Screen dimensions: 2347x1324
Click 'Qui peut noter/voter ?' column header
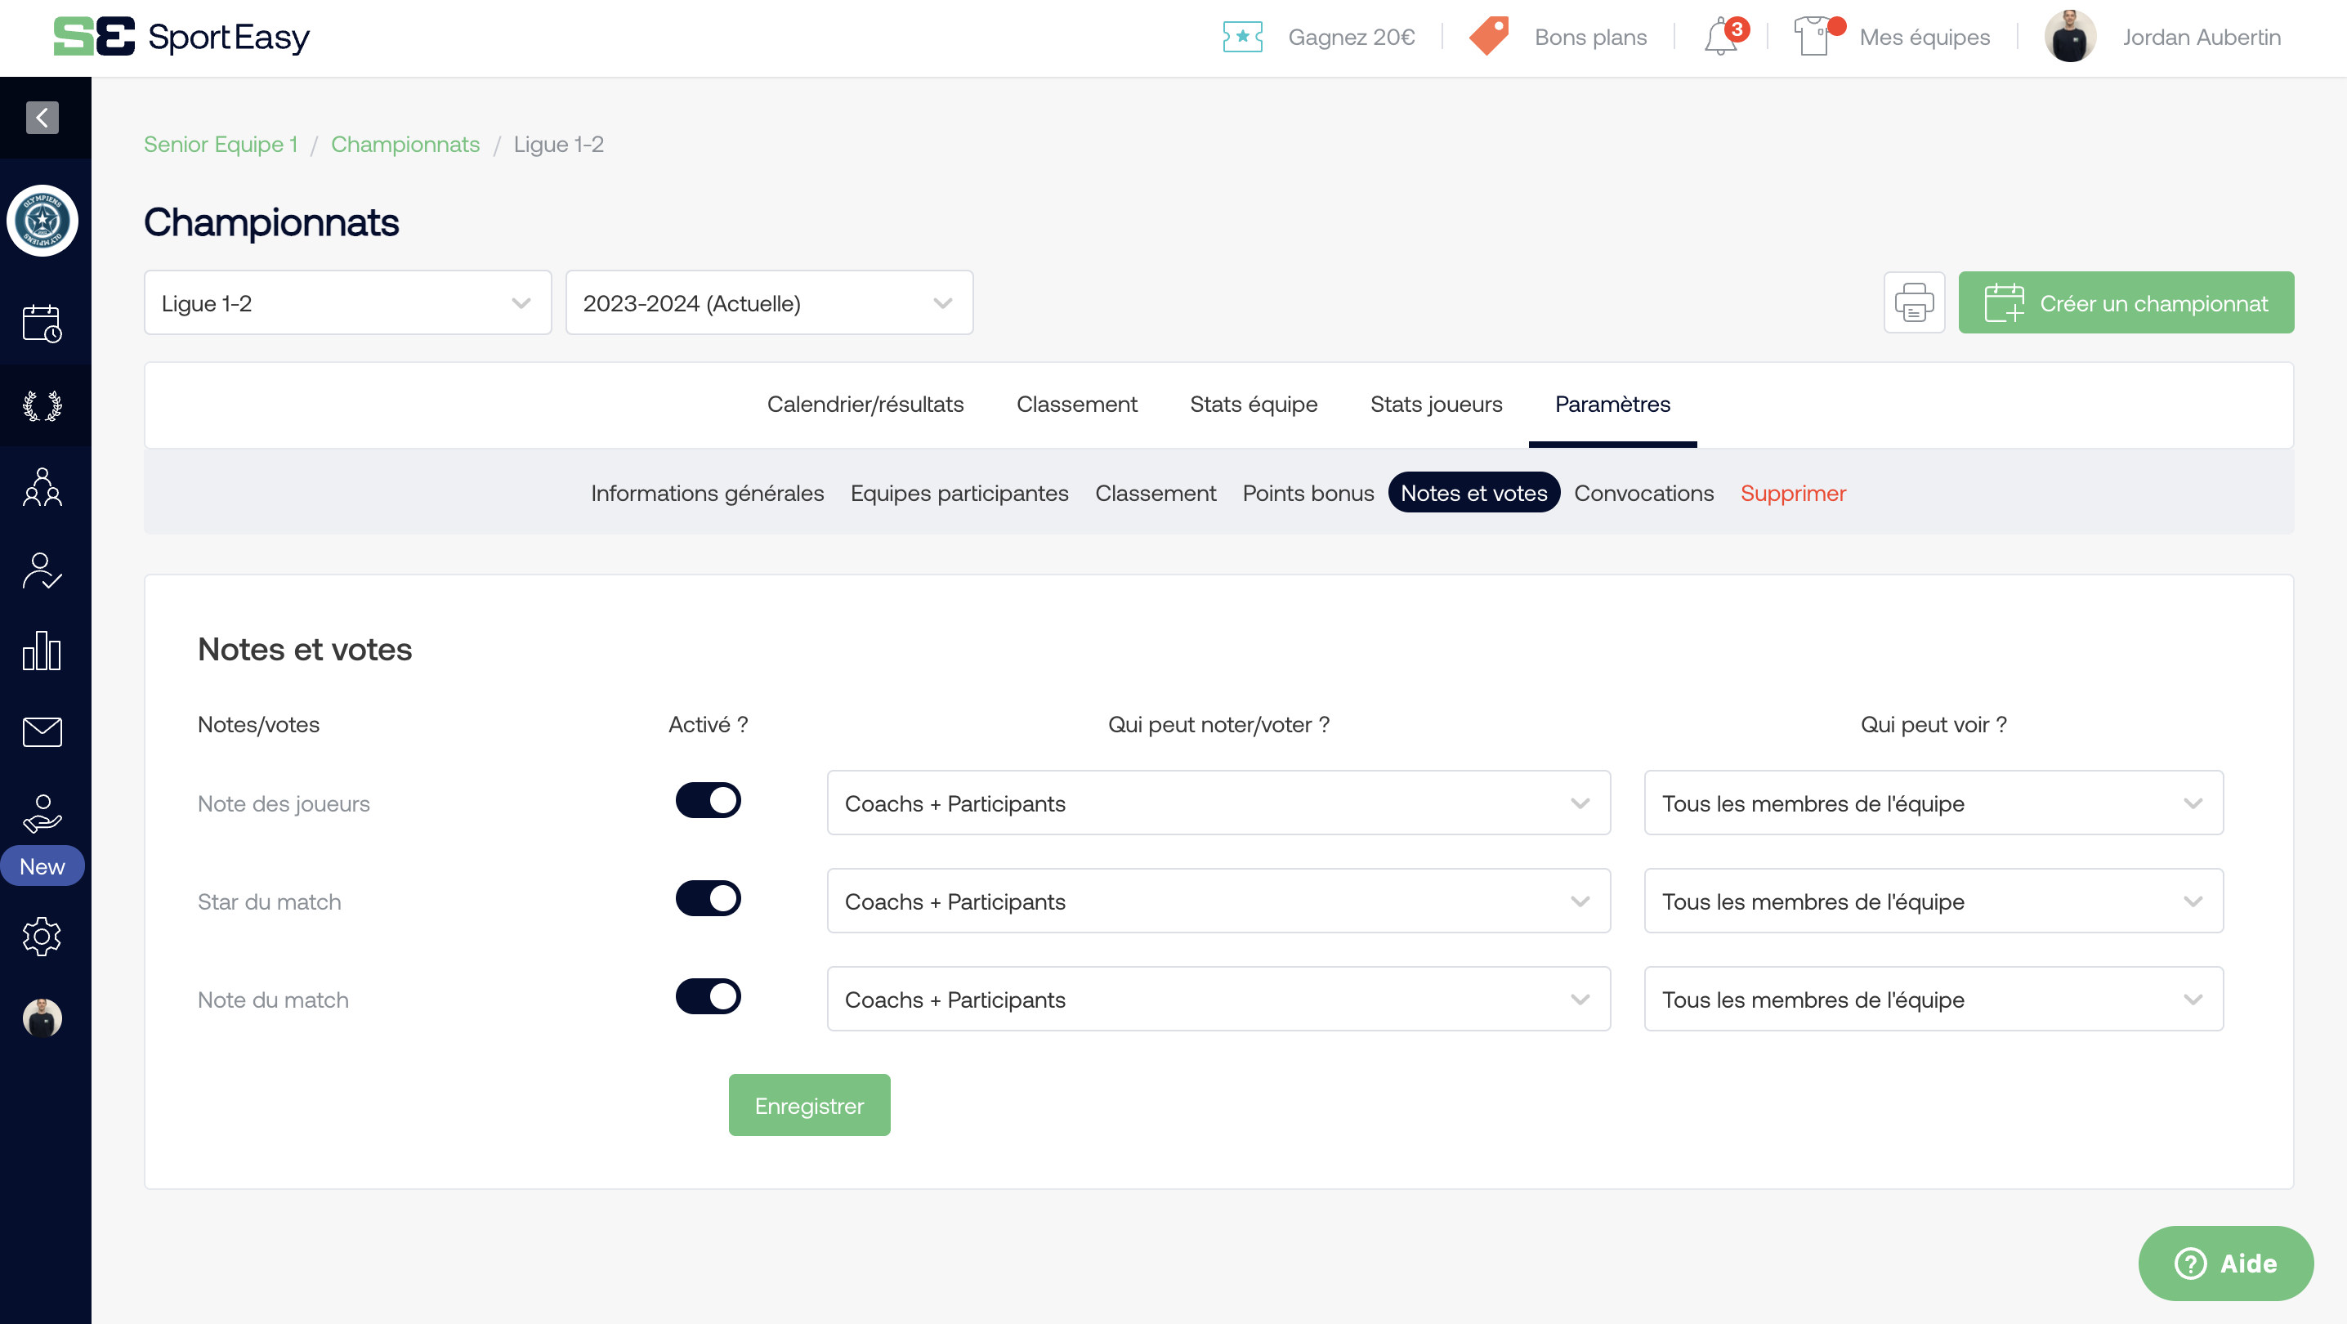click(1218, 724)
